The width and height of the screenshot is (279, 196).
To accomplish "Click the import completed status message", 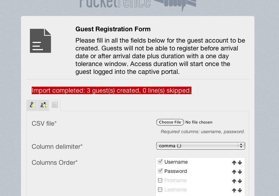I will pos(112,91).
